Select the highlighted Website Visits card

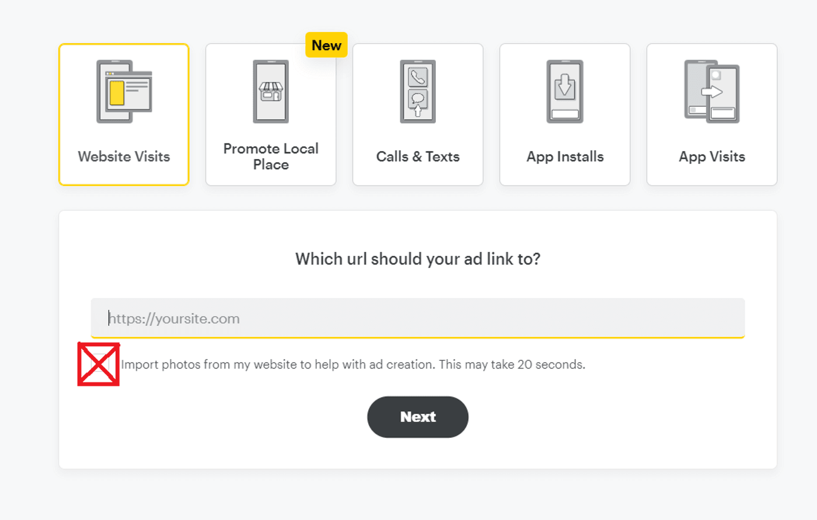(124, 114)
